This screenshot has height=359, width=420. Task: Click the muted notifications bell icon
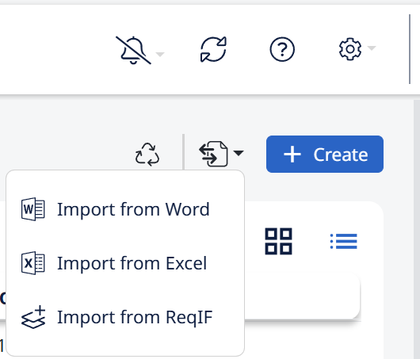133,50
